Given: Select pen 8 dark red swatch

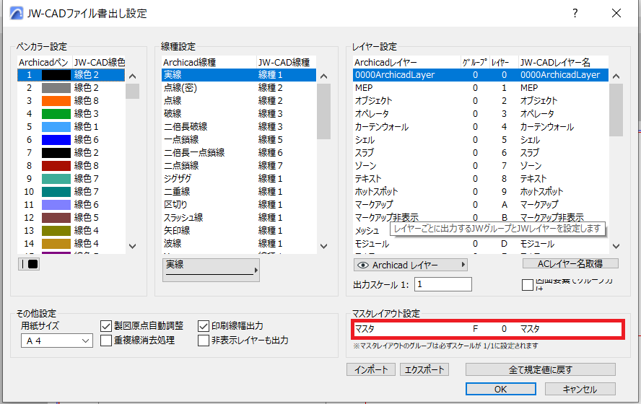Looking at the screenshot, I should [56, 165].
